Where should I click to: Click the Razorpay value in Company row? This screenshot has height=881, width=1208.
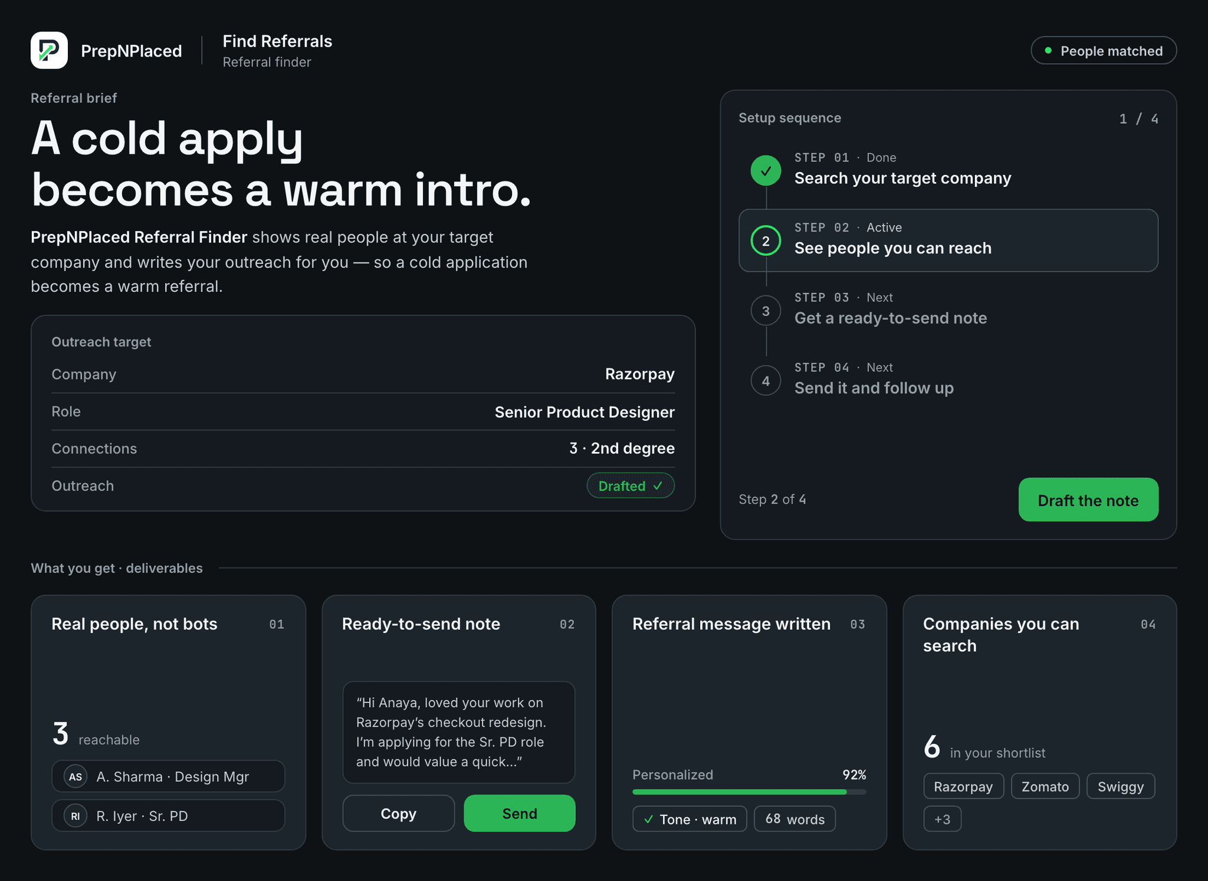640,374
